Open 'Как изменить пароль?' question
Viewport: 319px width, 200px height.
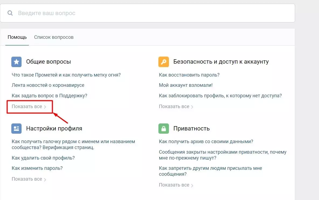pos(37,168)
